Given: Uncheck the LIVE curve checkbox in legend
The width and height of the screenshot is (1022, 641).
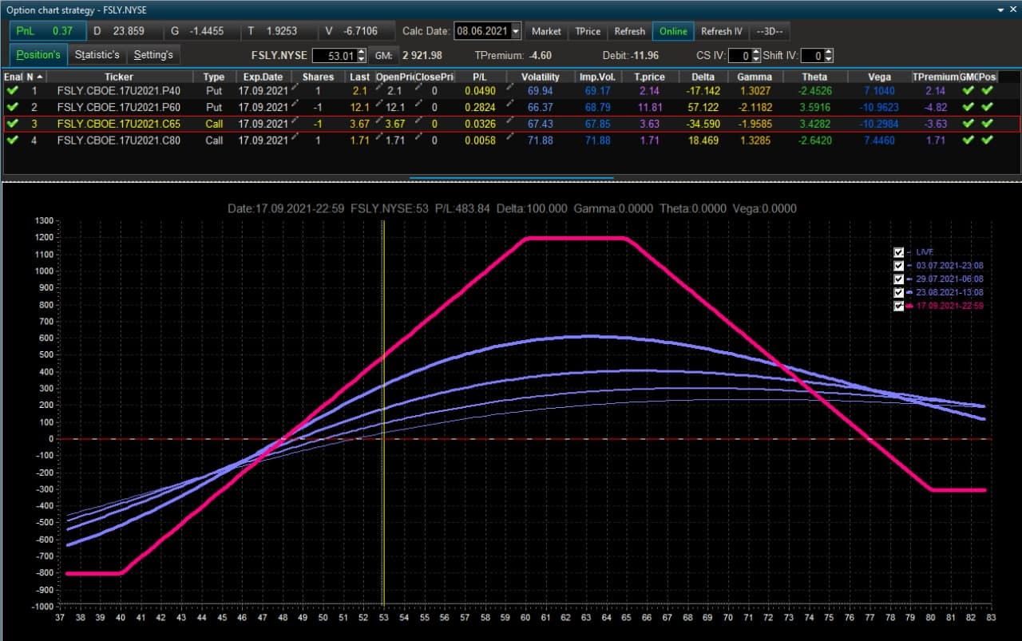Looking at the screenshot, I should [x=900, y=251].
